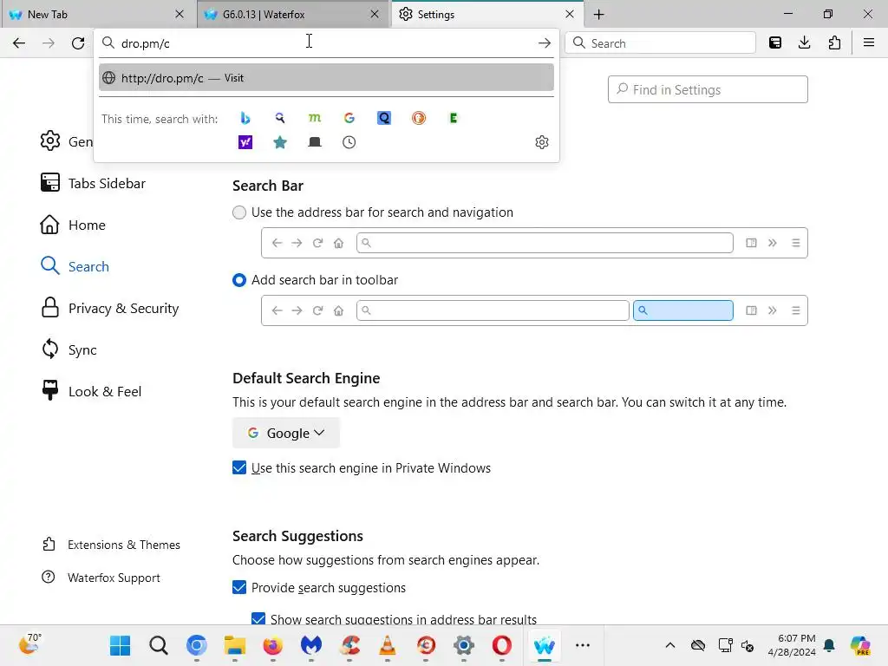Open Waterfox Support link
This screenshot has width=888, height=666.
tap(101, 578)
